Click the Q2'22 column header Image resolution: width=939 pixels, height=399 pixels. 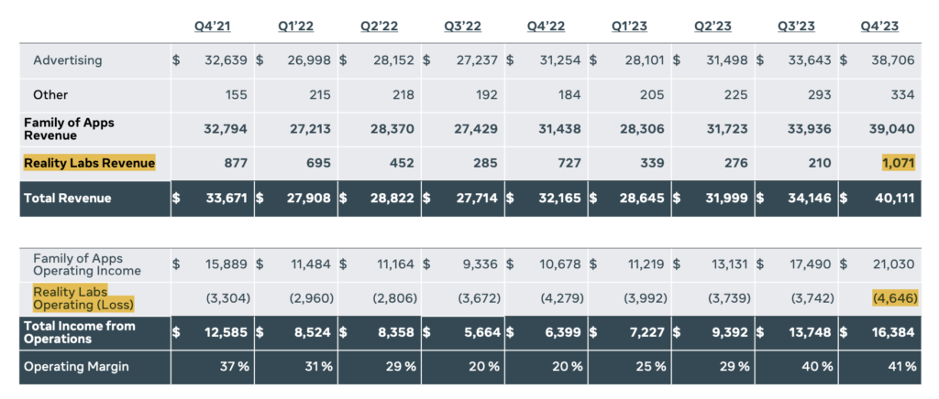click(380, 26)
